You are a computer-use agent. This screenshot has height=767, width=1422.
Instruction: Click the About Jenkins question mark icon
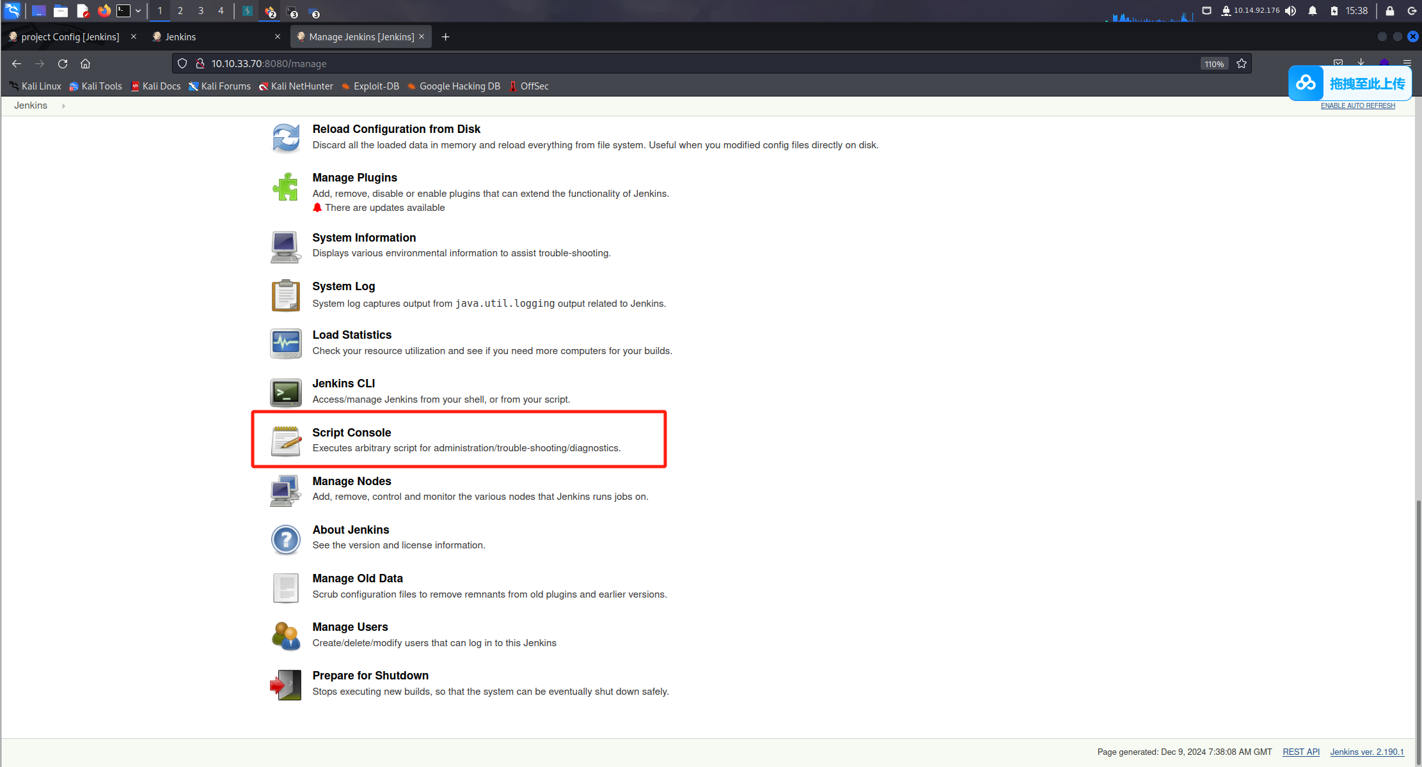point(285,539)
